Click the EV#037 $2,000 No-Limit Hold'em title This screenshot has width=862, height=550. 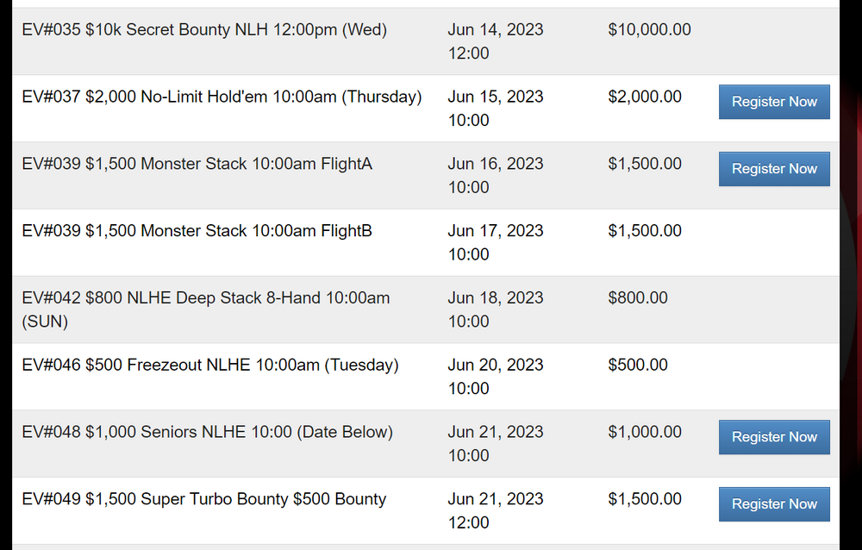pyautogui.click(x=222, y=97)
